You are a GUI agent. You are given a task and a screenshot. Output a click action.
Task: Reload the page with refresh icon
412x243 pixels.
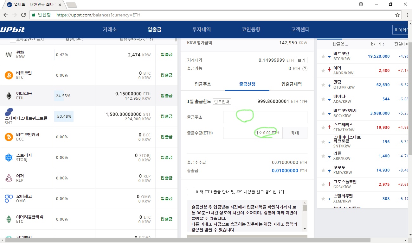point(23,15)
